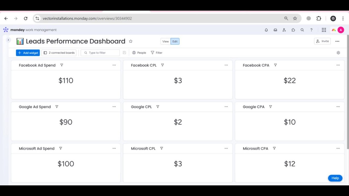Viewport: 349px width, 196px height.
Task: Open 2 connected boards
Action: click(x=59, y=53)
